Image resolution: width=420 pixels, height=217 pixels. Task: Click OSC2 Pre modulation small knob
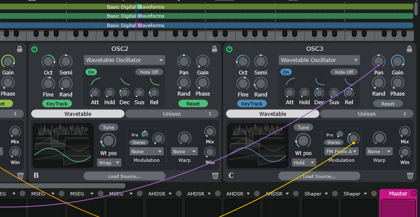click(145, 134)
